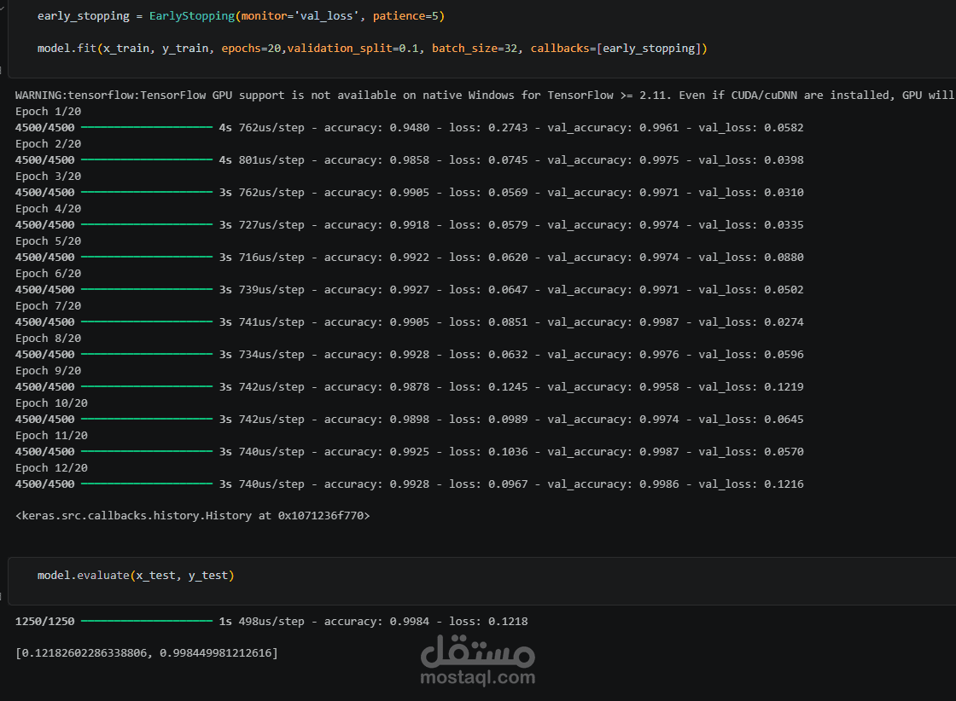Viewport: 956px width, 701px height.
Task: Click the val_loss: 0.0398 value
Action: 751,160
